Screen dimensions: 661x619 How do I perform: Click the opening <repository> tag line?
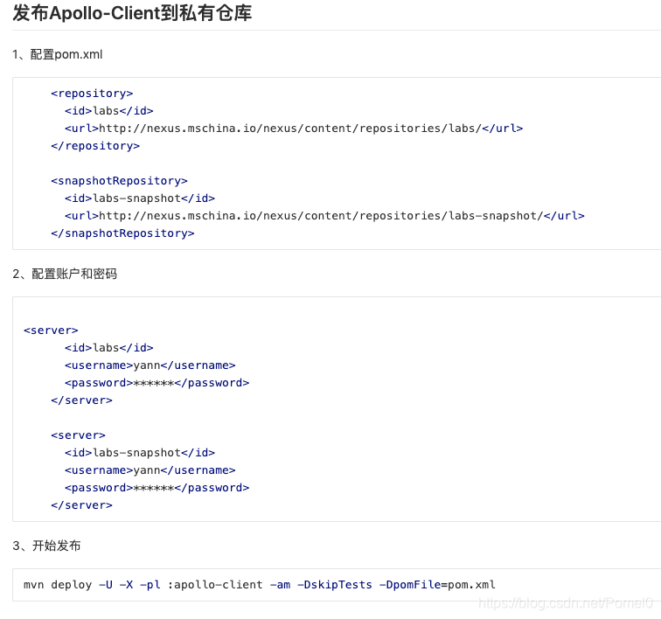click(92, 94)
